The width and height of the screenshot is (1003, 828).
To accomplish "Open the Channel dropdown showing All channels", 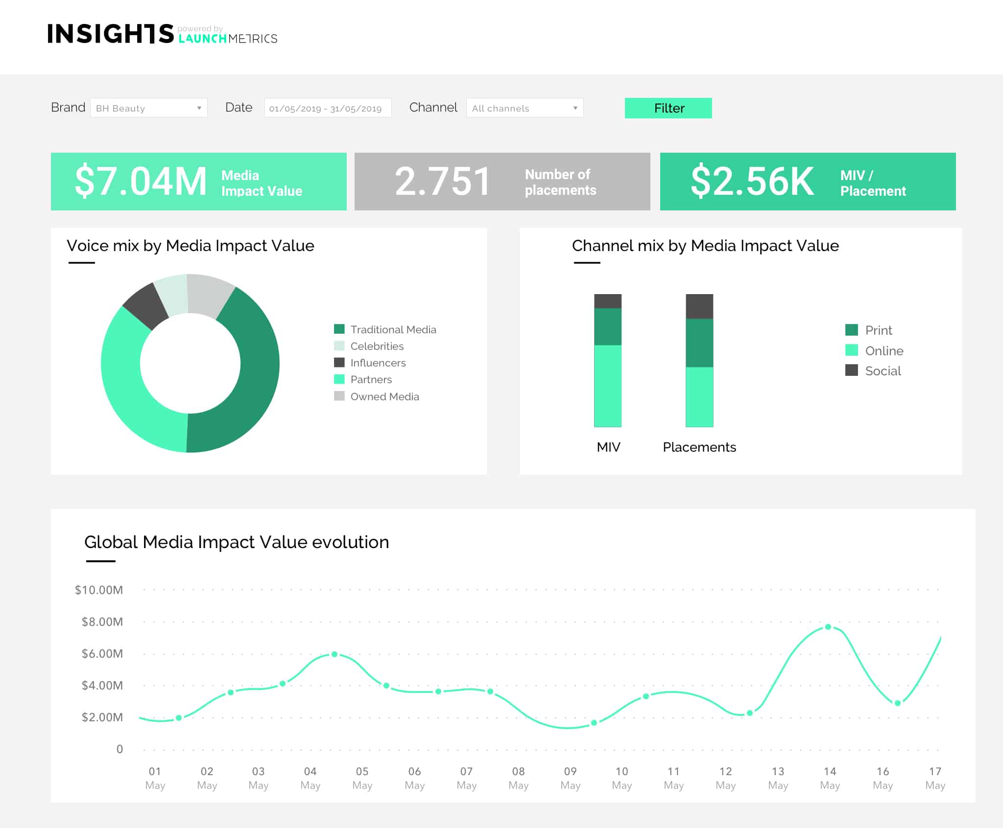I will tap(524, 108).
